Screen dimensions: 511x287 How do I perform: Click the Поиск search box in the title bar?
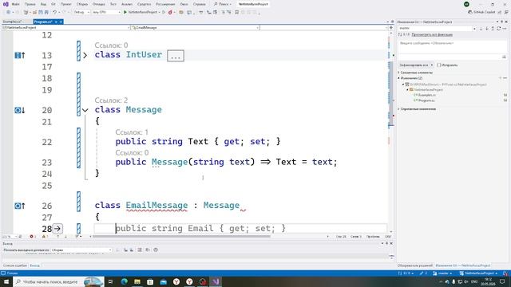pyautogui.click(x=223, y=4)
